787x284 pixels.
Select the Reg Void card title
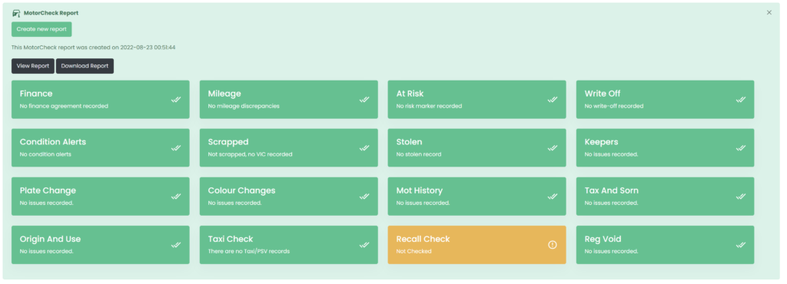pyautogui.click(x=603, y=239)
